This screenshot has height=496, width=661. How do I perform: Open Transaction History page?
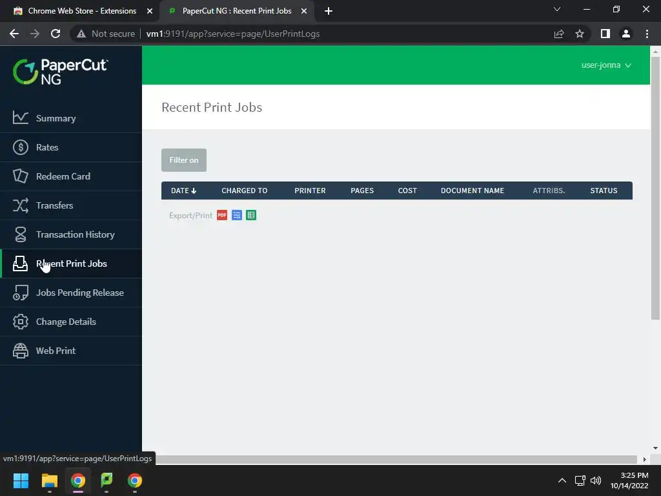point(71,234)
